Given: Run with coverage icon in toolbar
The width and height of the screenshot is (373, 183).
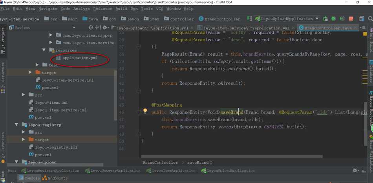Looking at the screenshot, I should pyautogui.click(x=342, y=19).
